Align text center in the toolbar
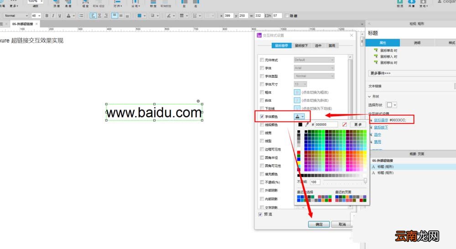The height and width of the screenshot is (249, 456). pyautogui.click(x=99, y=15)
